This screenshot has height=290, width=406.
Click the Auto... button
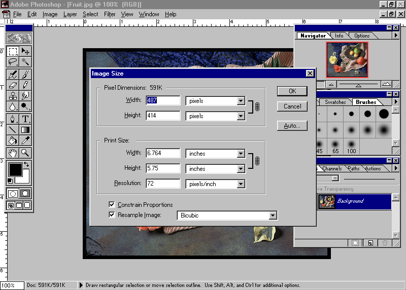pos(292,126)
